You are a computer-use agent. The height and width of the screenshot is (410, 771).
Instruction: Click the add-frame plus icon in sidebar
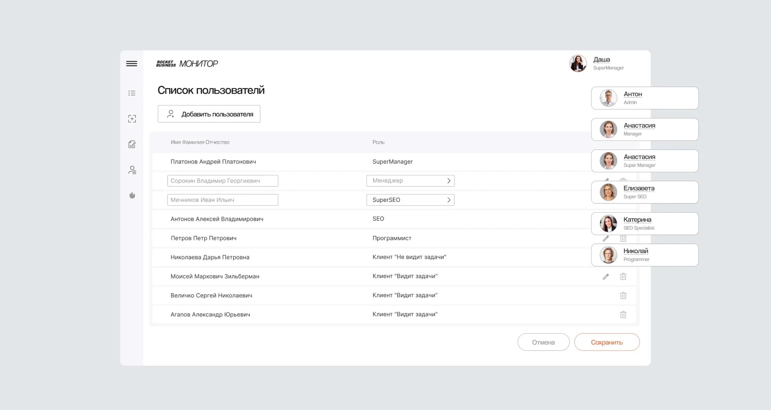(x=132, y=119)
